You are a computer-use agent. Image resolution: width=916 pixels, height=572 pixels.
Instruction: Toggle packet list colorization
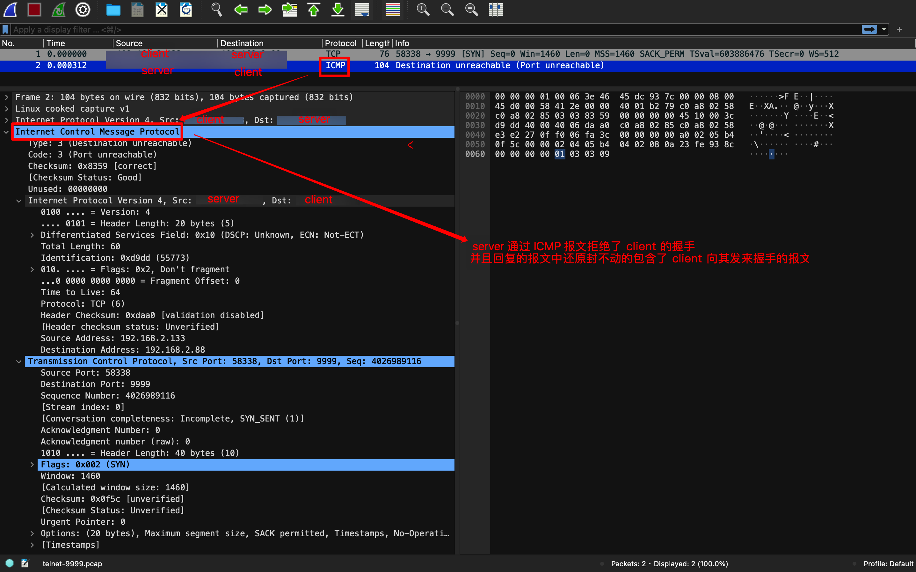tap(392, 10)
